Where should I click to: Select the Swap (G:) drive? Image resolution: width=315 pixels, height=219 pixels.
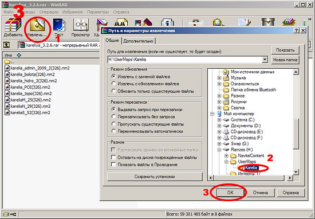click(x=239, y=143)
